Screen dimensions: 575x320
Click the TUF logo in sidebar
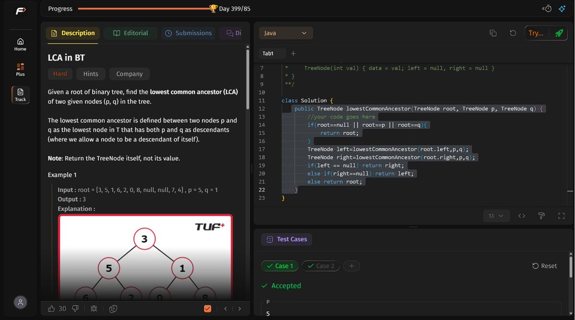(x=20, y=10)
